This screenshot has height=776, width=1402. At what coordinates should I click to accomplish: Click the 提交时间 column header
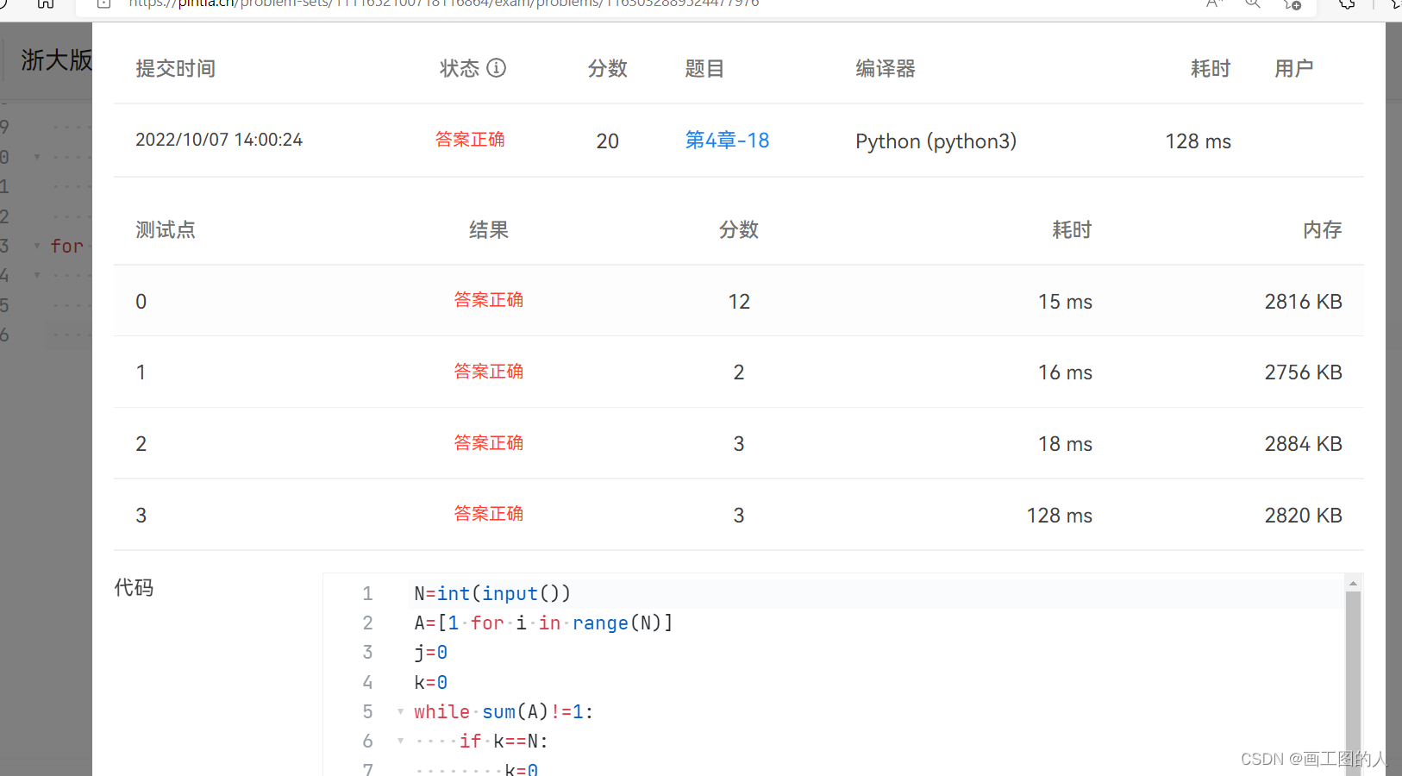[175, 68]
